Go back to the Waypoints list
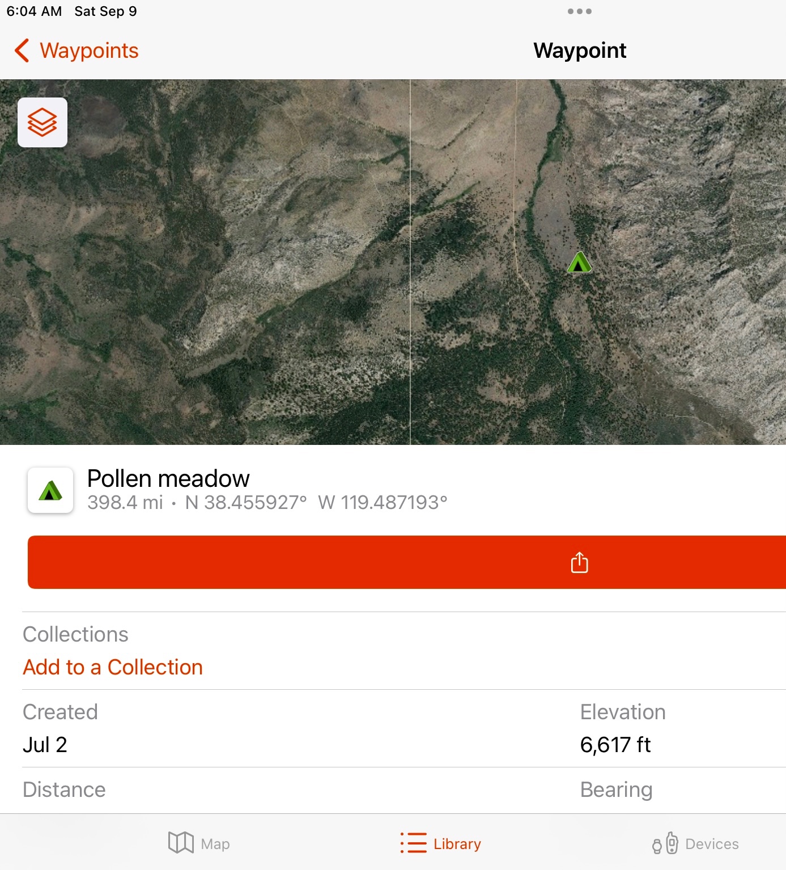 pyautogui.click(x=77, y=50)
